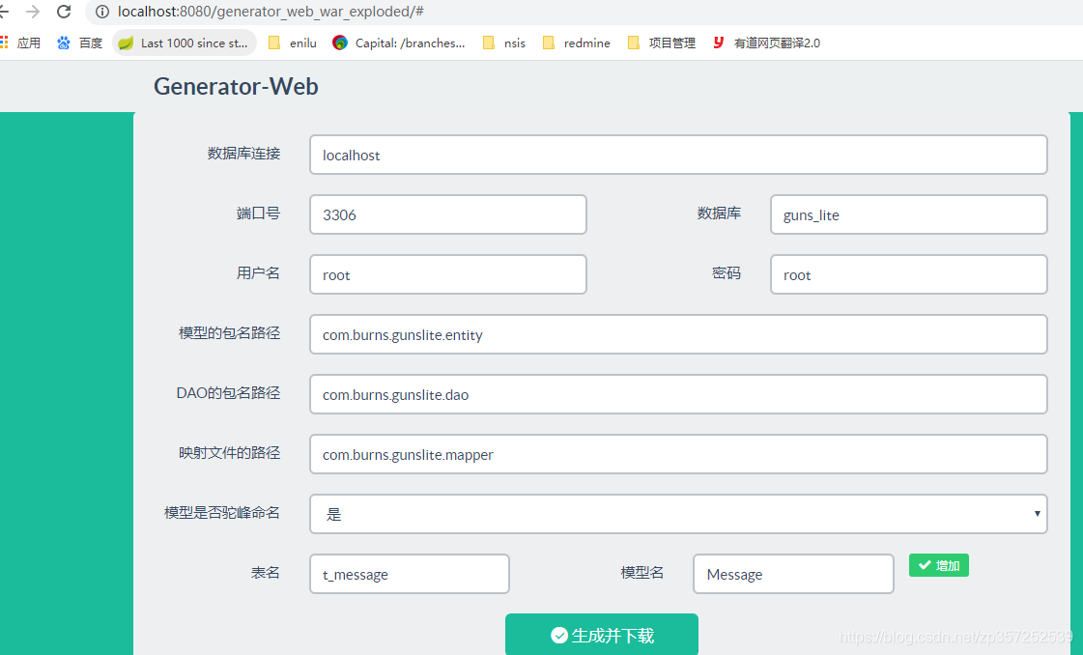
Task: Click the Capital branches bookmark globe icon
Action: click(339, 43)
